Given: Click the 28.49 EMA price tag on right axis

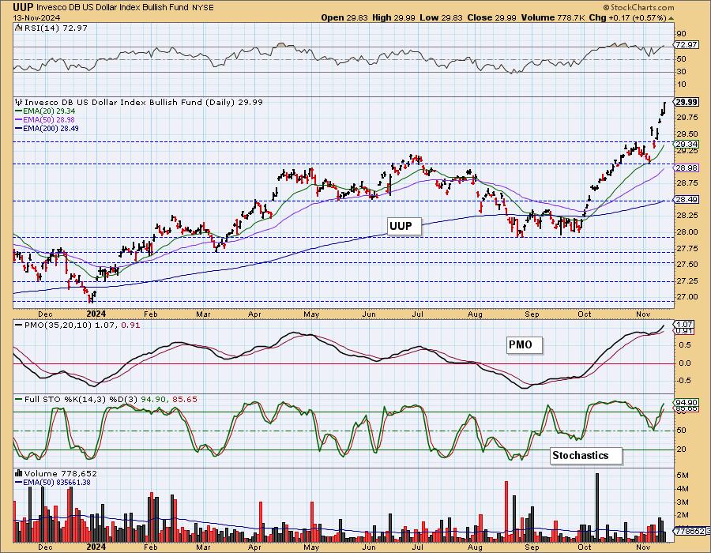Looking at the screenshot, I should [687, 199].
